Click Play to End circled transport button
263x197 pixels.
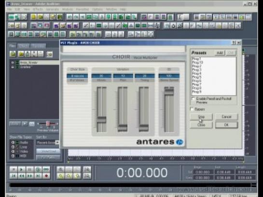[38, 170]
